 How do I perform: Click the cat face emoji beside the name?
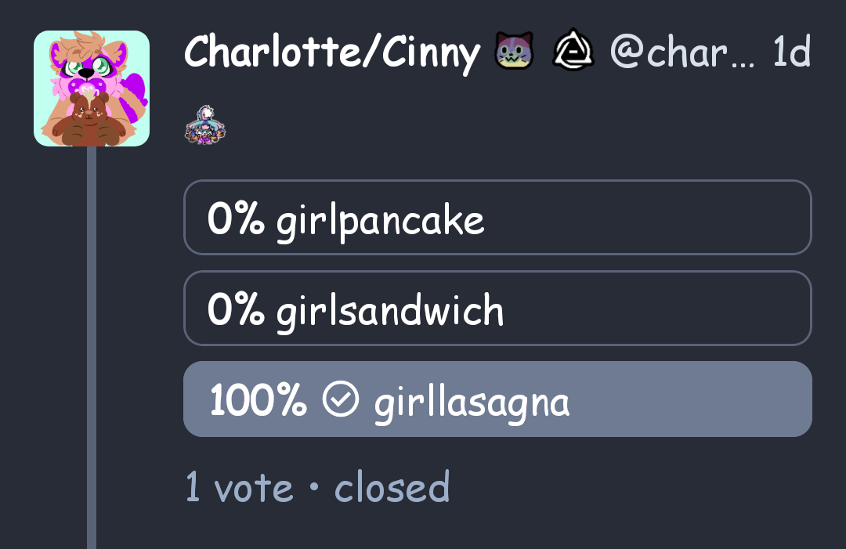tap(514, 52)
